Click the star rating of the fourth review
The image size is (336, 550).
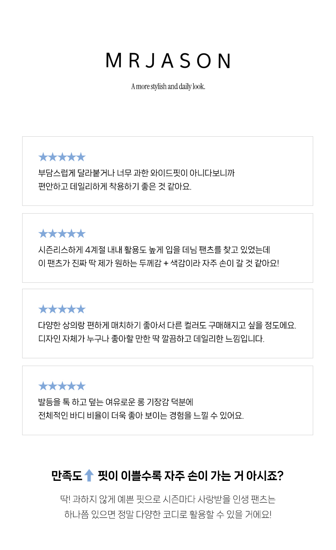(x=62, y=386)
